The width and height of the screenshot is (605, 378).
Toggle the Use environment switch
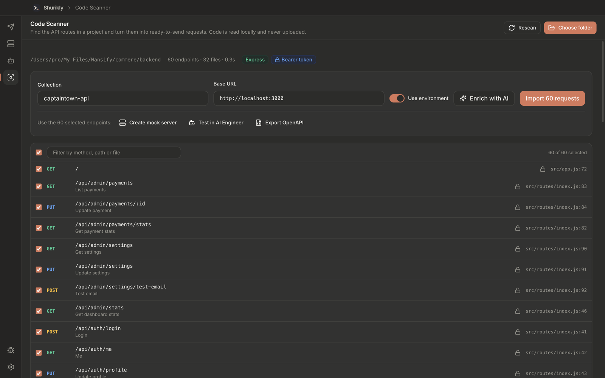397,98
